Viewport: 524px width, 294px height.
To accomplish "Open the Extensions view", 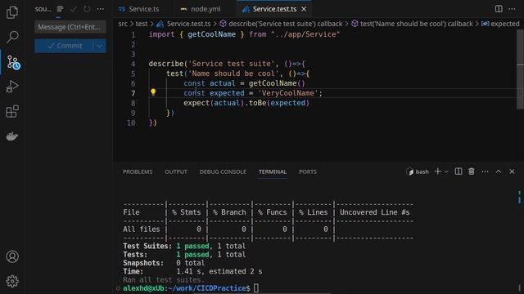I will pos(12,111).
